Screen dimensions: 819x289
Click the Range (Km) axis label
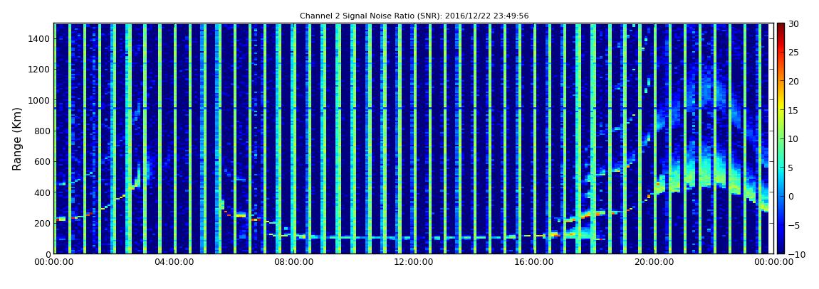[x=17, y=139]
